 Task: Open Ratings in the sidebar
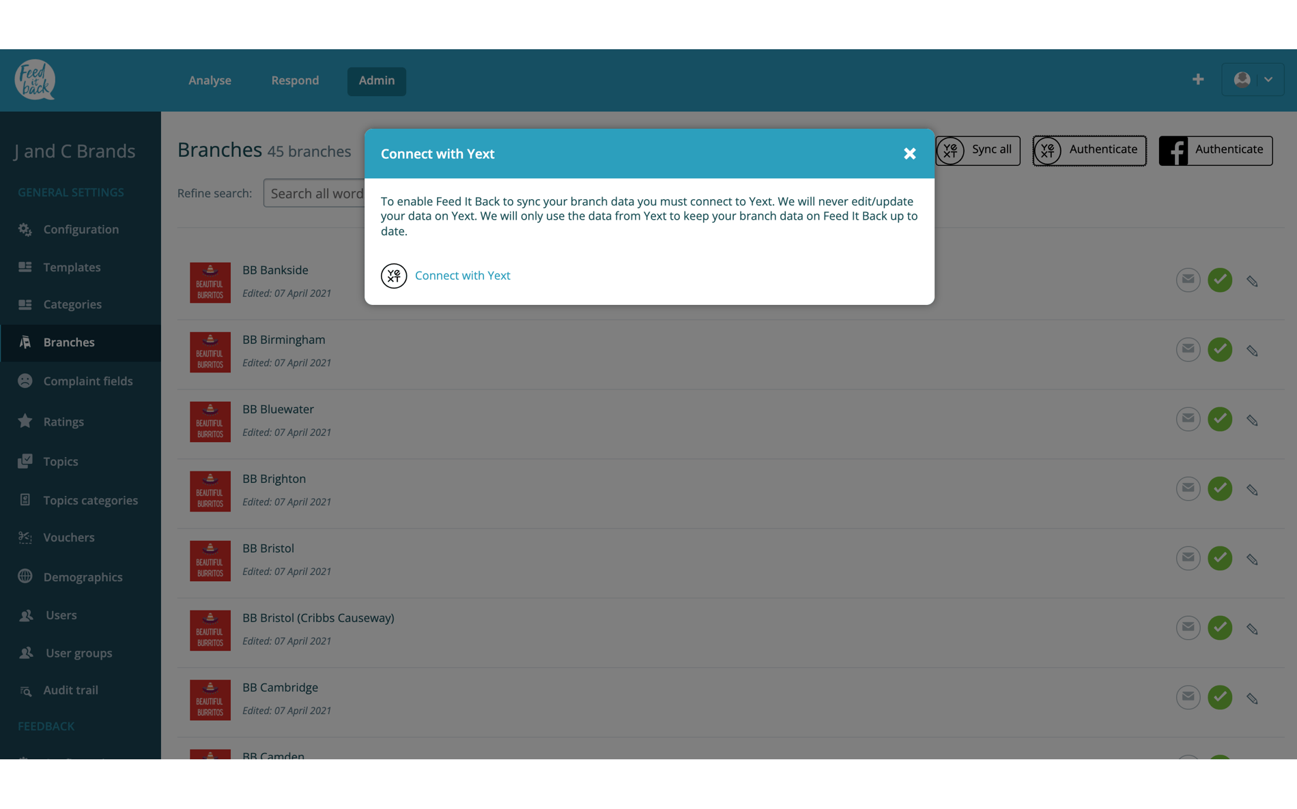pyautogui.click(x=81, y=422)
